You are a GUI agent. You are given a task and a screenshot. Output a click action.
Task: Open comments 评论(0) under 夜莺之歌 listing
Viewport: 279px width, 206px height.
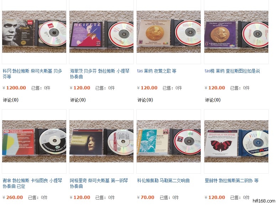tap(145, 100)
